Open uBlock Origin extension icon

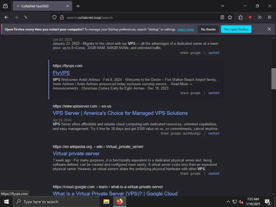250,17
